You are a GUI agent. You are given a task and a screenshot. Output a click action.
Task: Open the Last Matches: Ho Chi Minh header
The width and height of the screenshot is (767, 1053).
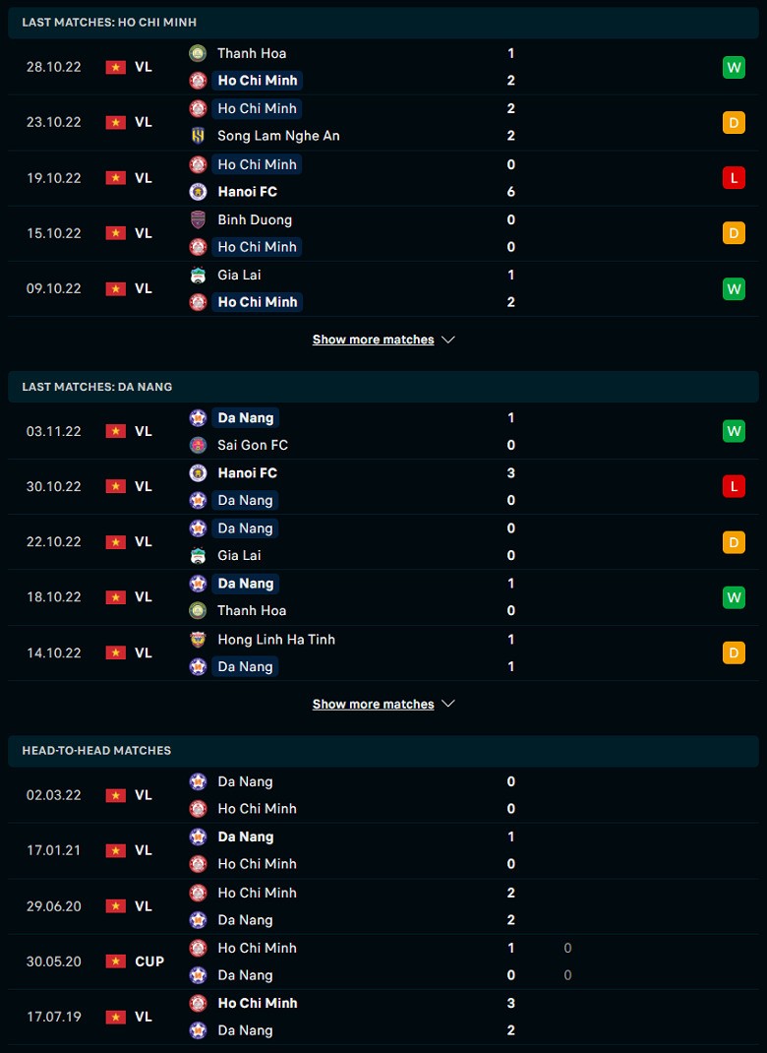pyautogui.click(x=109, y=22)
